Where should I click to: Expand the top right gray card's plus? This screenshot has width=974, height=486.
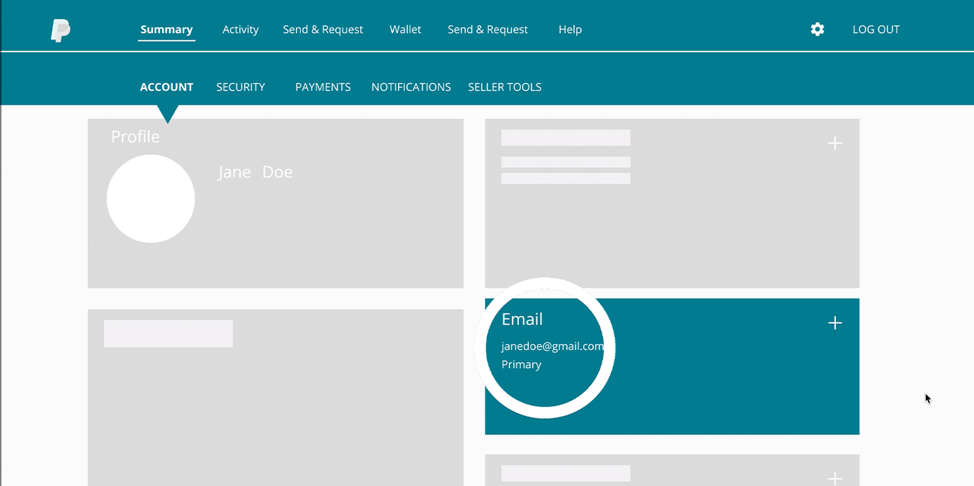(835, 144)
